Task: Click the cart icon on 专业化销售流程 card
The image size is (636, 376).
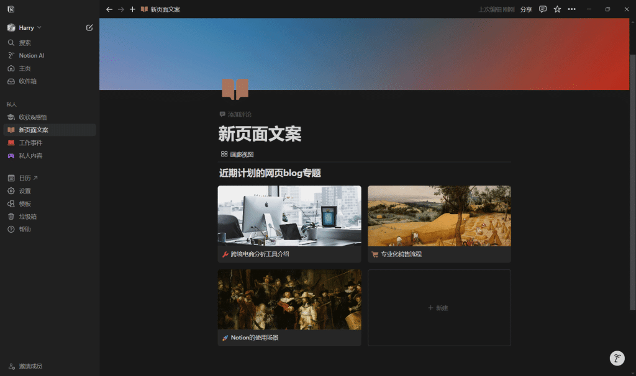Action: click(x=375, y=254)
